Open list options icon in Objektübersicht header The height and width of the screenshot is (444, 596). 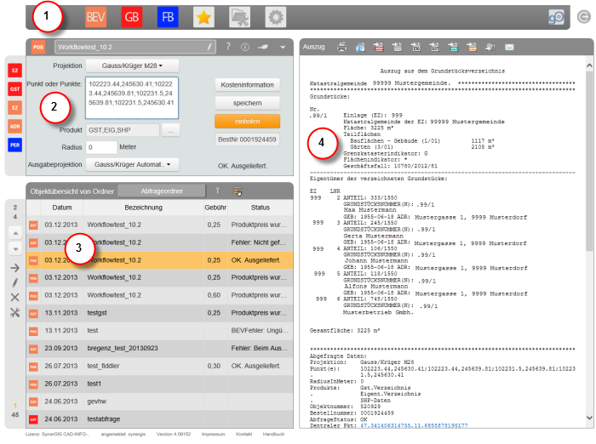pos(238,191)
